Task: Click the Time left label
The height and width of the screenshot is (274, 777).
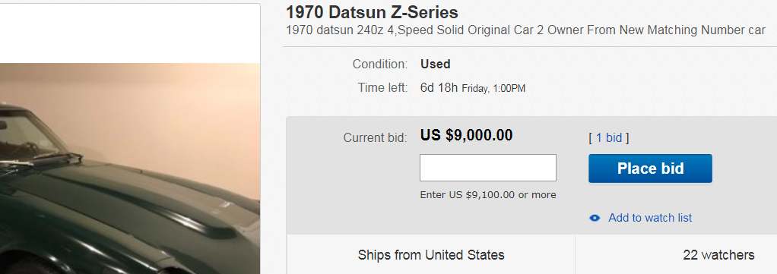Action: 382,88
